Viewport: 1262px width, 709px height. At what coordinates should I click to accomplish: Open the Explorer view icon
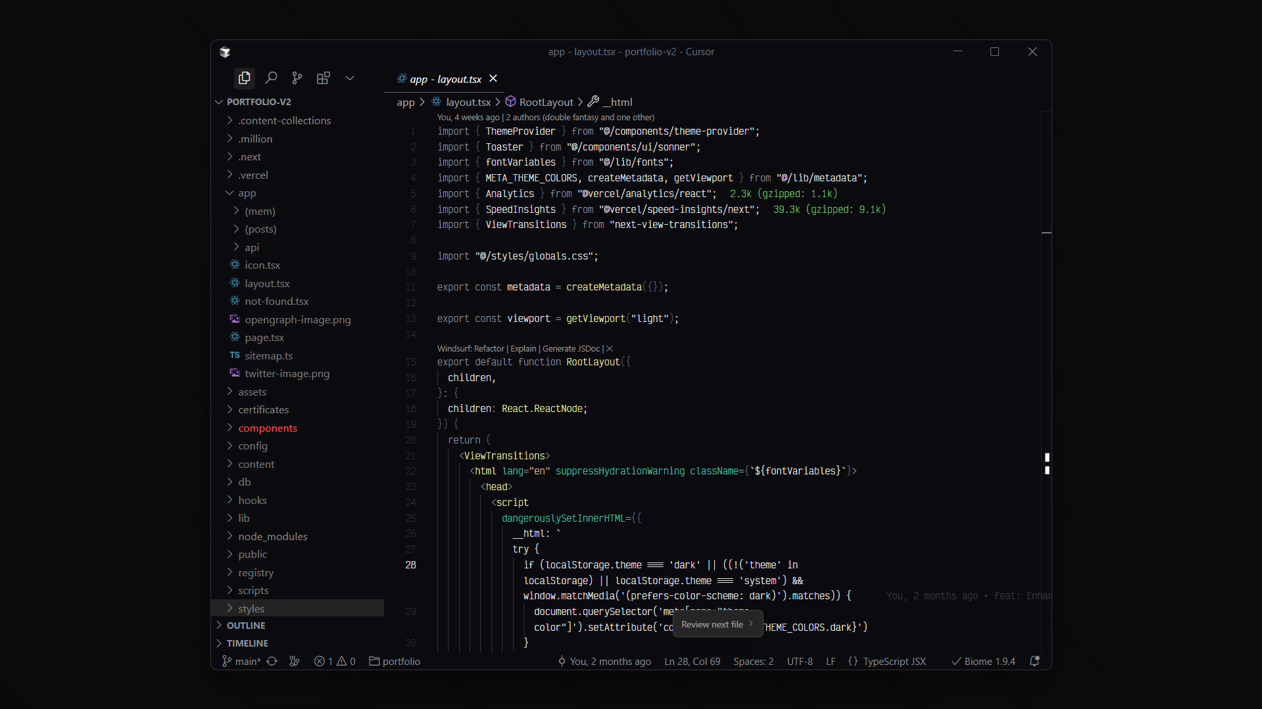(244, 78)
